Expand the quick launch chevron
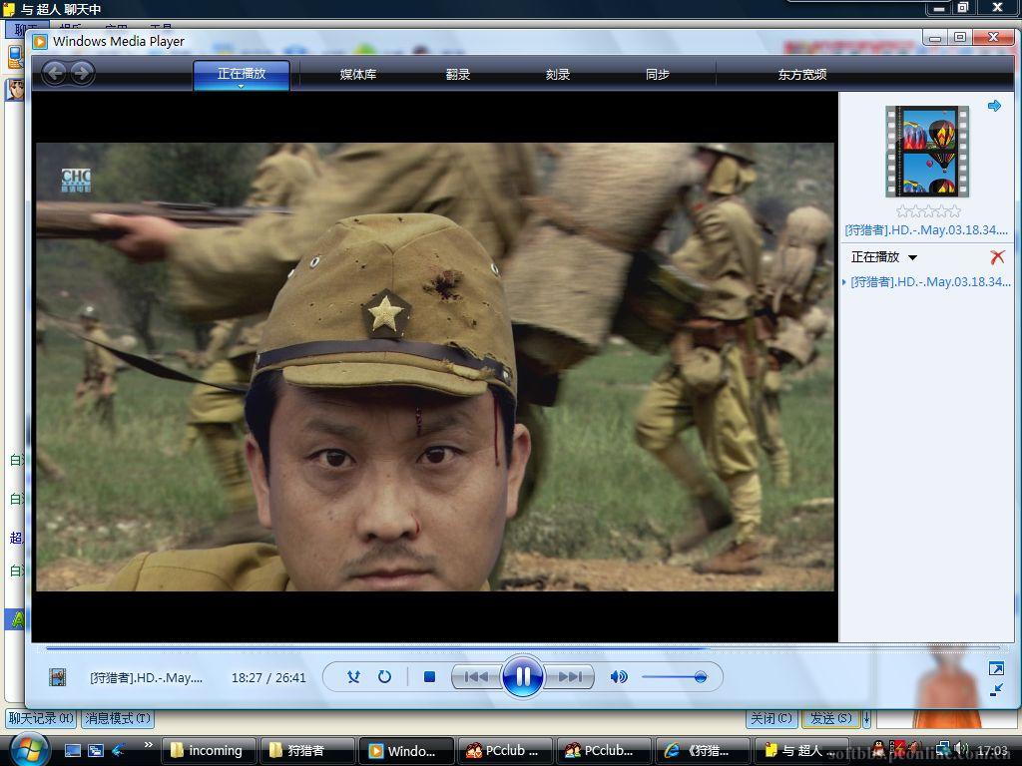1022x766 pixels. 149,744
